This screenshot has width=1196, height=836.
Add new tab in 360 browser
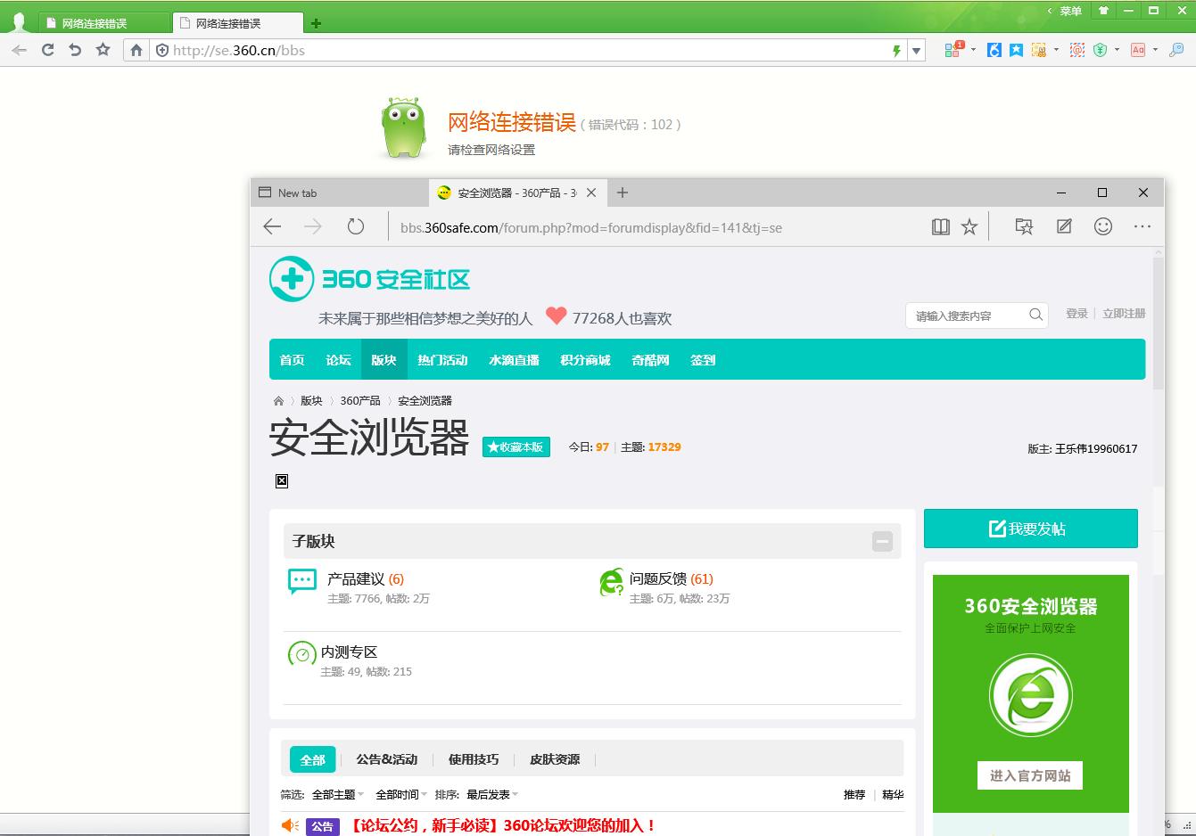pos(316,23)
